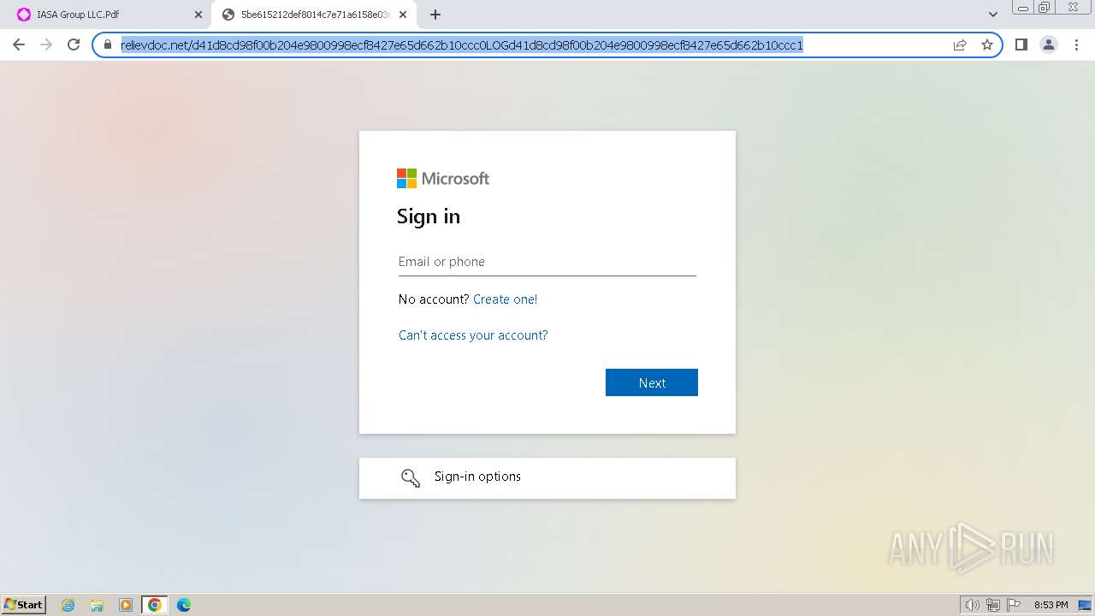Click the volume speaker tray icon
The image size is (1095, 616).
coord(972,605)
